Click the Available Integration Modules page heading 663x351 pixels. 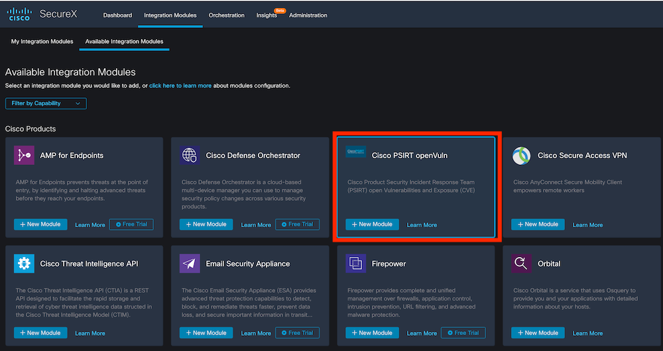70,72
